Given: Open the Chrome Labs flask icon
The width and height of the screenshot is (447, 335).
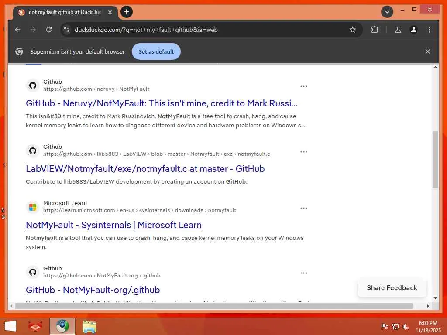Looking at the screenshot, I should pos(398,30).
